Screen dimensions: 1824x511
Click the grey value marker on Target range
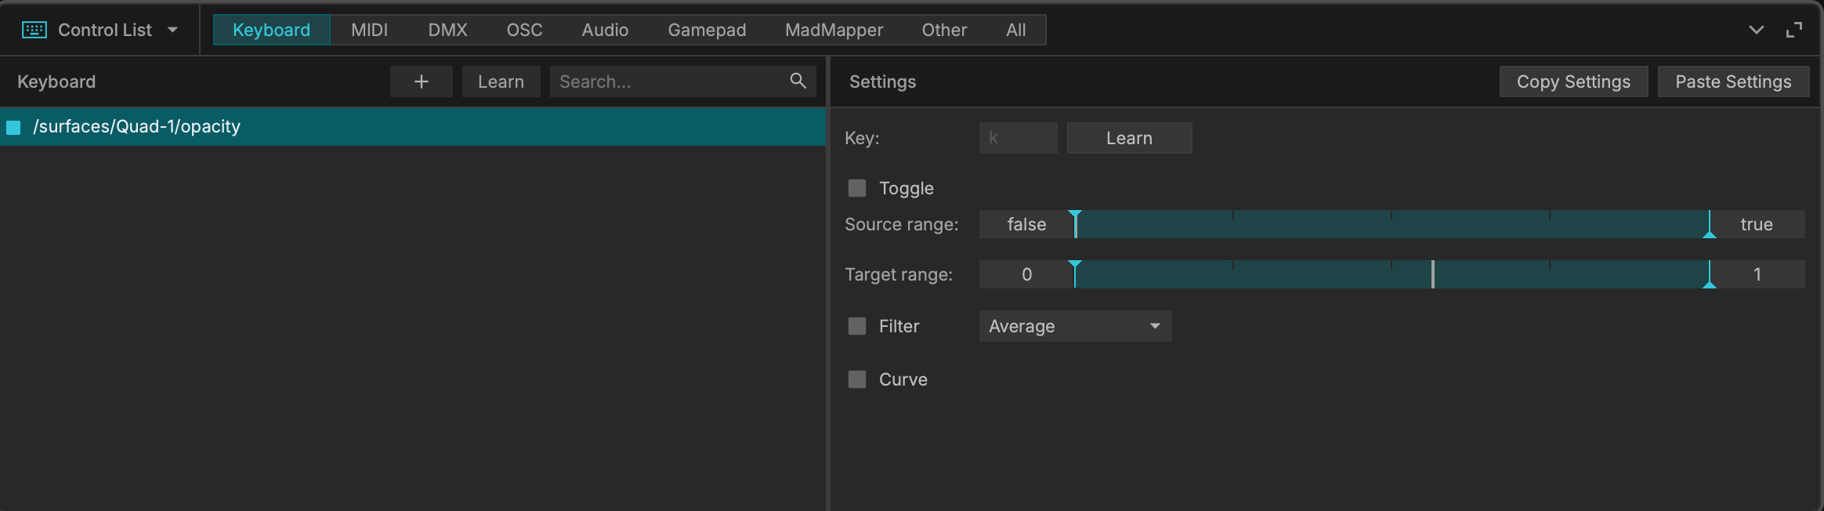[x=1433, y=274]
